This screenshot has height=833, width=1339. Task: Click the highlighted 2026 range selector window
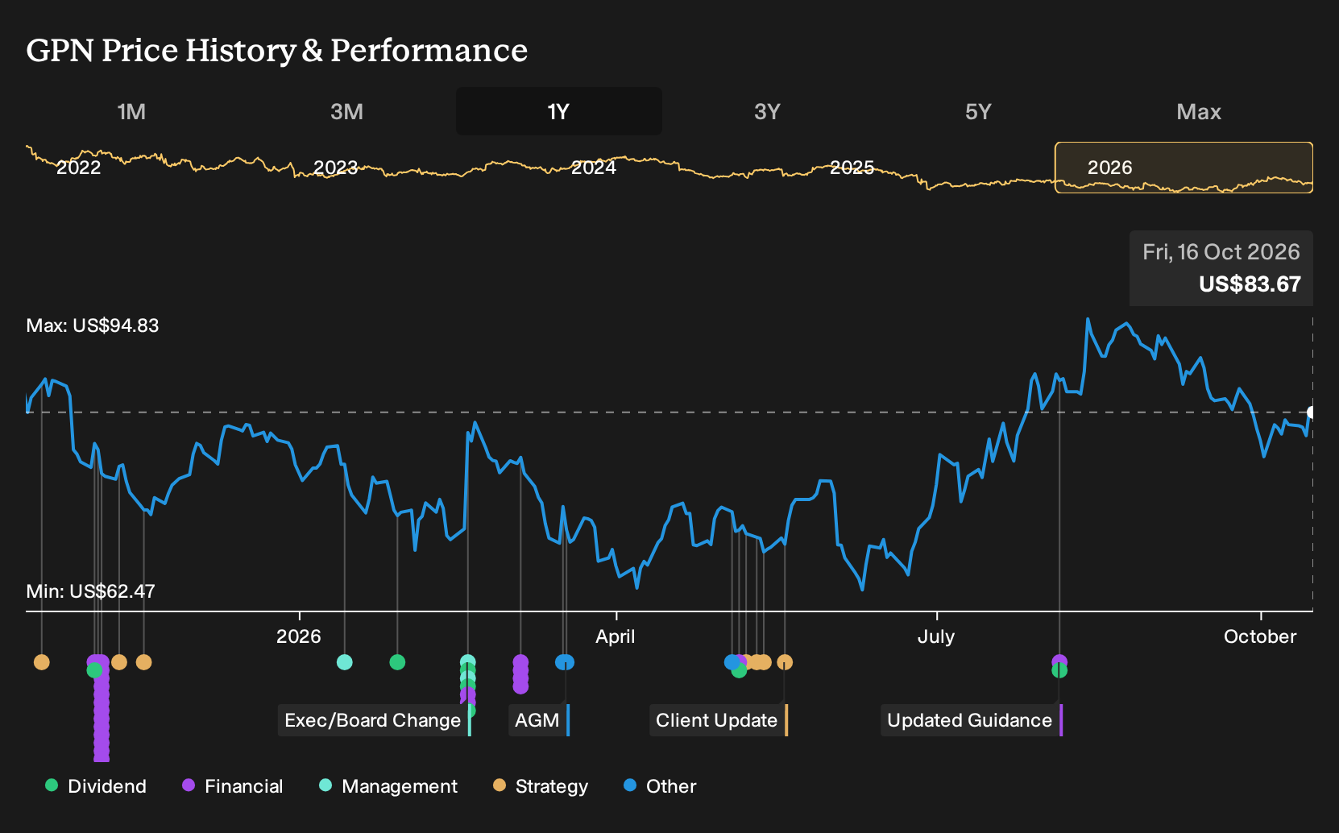pos(1184,168)
